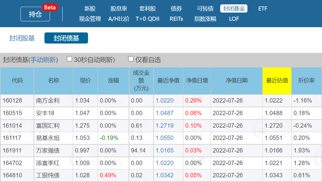Go to ETF navigation item
This screenshot has height=182, width=322.
[x=263, y=8]
